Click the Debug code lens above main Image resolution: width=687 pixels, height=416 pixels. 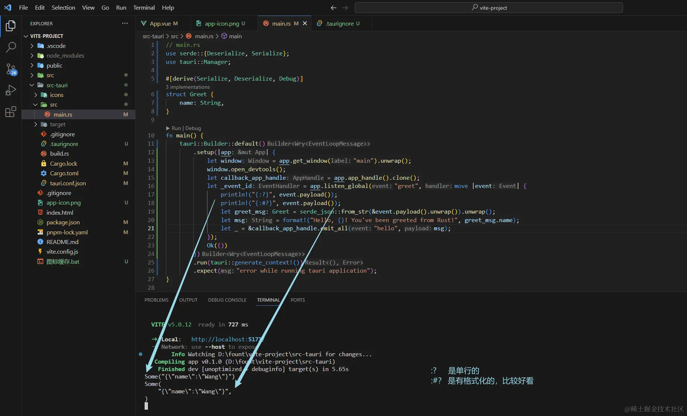coord(193,128)
